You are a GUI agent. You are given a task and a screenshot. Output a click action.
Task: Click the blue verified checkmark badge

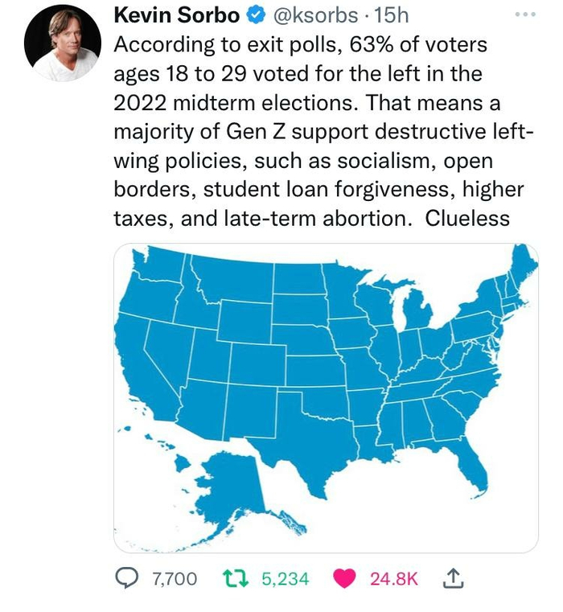click(256, 16)
